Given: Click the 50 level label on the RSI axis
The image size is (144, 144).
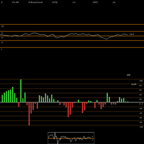Looking at the screenshot, I should tap(2, 38).
